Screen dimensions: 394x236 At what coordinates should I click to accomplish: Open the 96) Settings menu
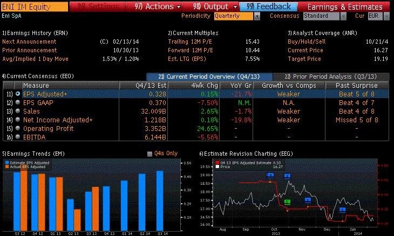click(x=98, y=6)
